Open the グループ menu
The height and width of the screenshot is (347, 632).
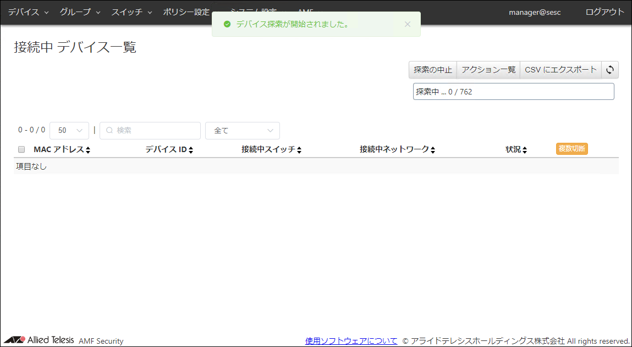tap(80, 12)
